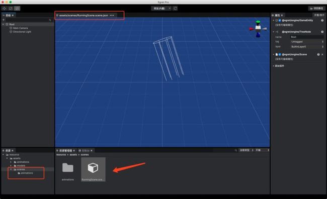Click the green Y axis on the orientation gizmo
The height and width of the screenshot is (199, 327).
258,22
